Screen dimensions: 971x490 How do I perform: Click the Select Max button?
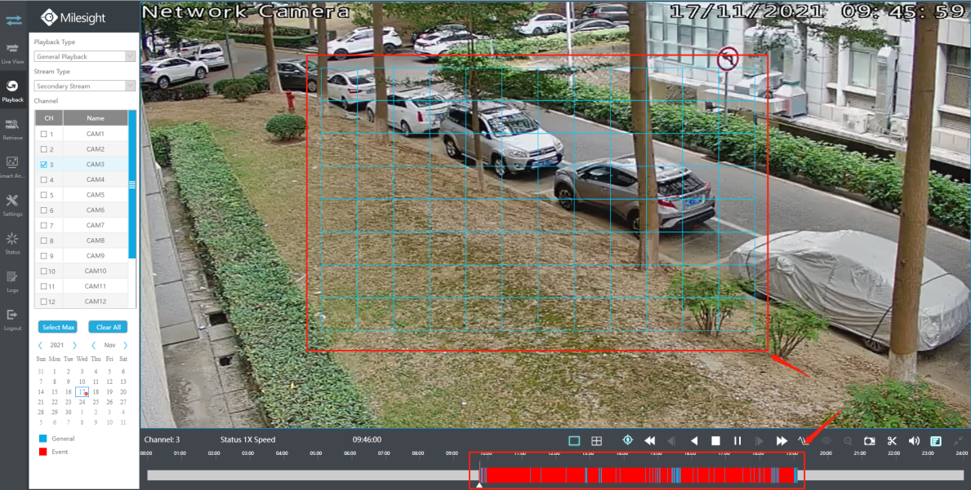click(x=58, y=327)
